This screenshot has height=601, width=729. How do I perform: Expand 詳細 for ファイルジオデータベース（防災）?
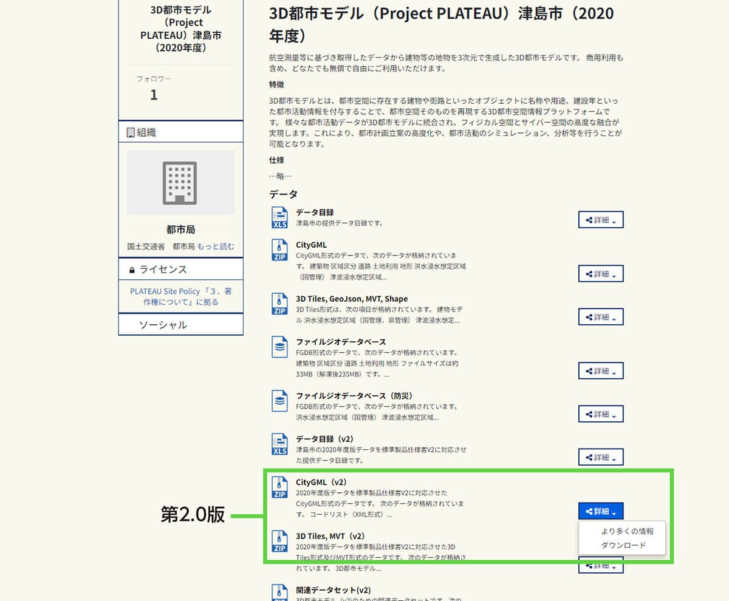(x=601, y=414)
